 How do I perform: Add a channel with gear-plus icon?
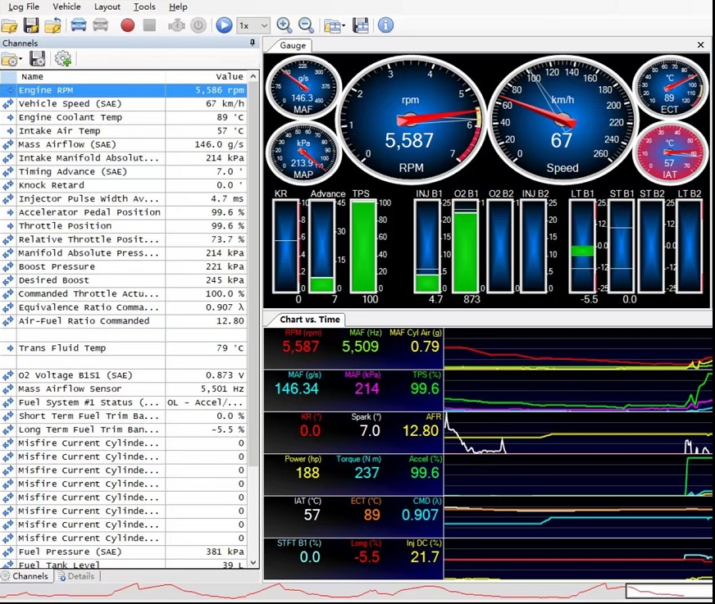[63, 59]
